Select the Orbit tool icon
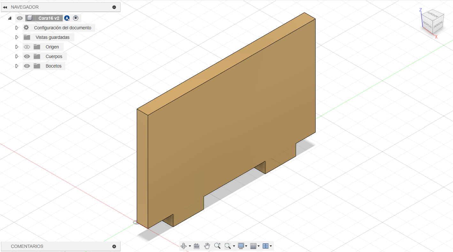This screenshot has height=252, width=453. (x=184, y=246)
